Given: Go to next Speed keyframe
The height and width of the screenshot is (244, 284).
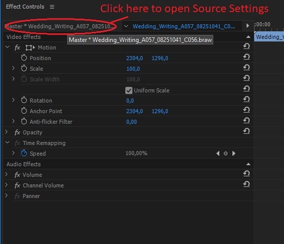Looking at the screenshot, I should [234, 154].
